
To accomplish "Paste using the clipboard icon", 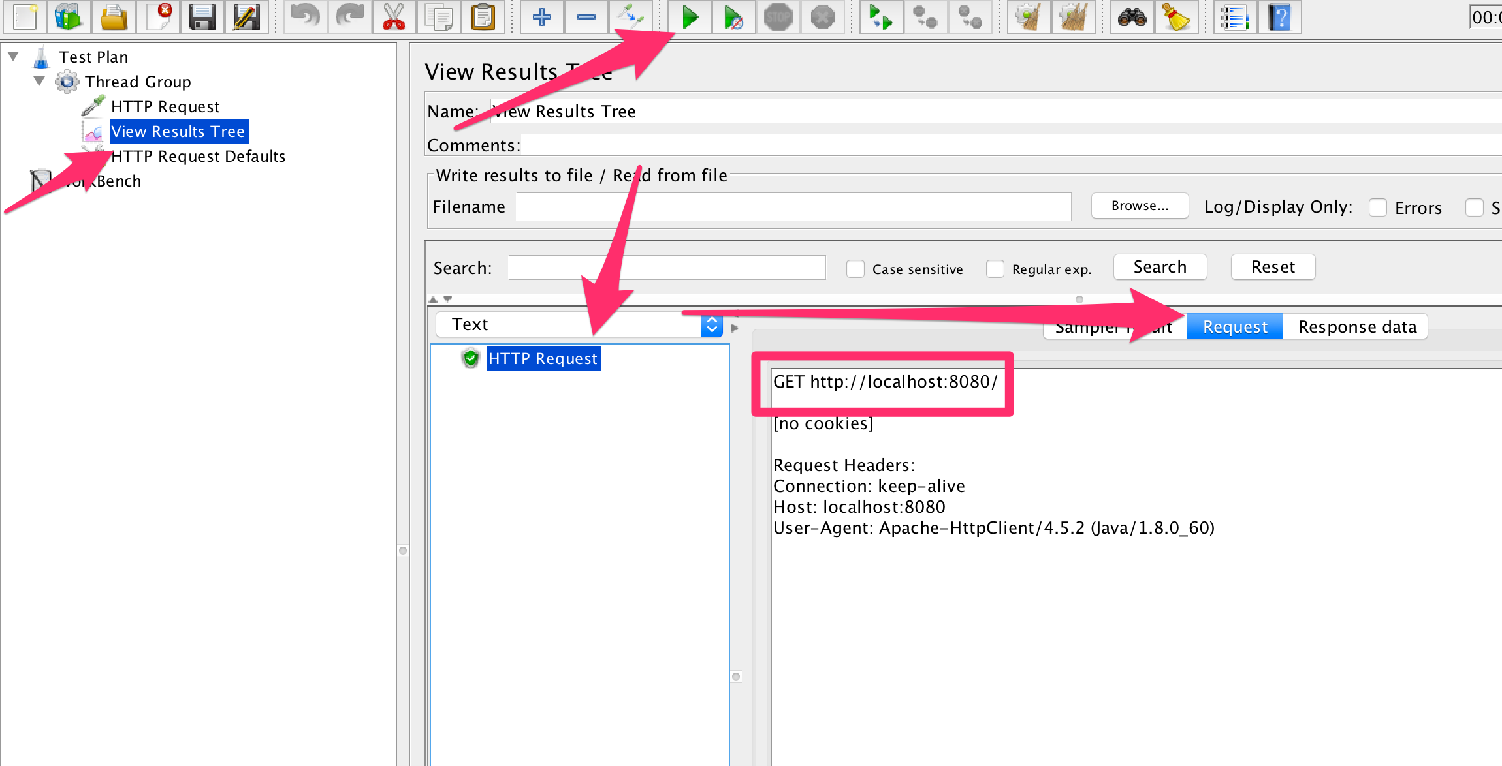I will tap(483, 17).
